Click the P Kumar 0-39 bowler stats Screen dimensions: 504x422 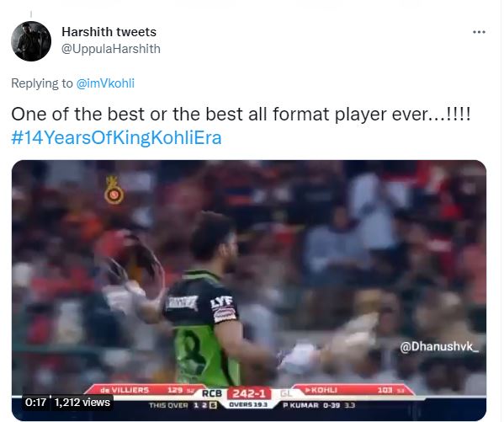click(x=319, y=405)
